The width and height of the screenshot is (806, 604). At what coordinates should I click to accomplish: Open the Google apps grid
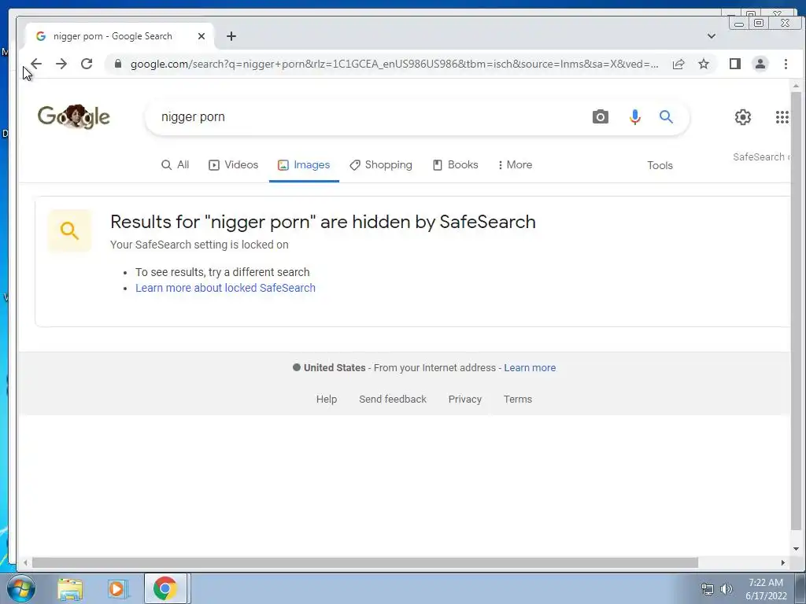[782, 117]
